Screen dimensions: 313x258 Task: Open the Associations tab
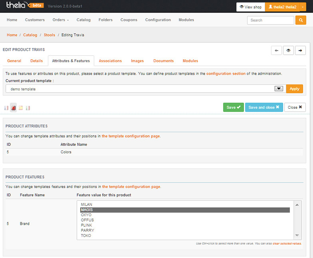click(110, 61)
